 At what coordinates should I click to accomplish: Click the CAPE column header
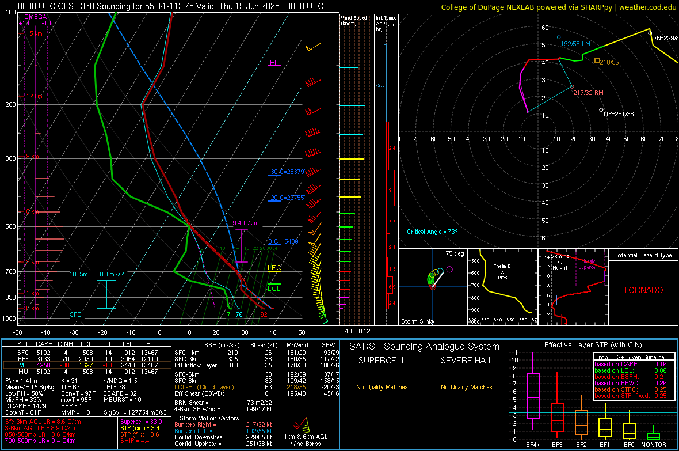pos(44,344)
